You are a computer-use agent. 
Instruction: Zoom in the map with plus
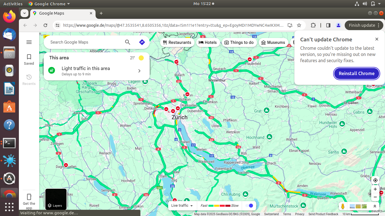tap(375, 189)
